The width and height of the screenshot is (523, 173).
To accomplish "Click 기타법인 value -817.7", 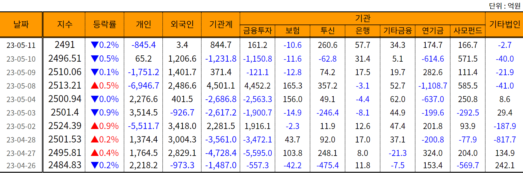I will pos(505,139).
